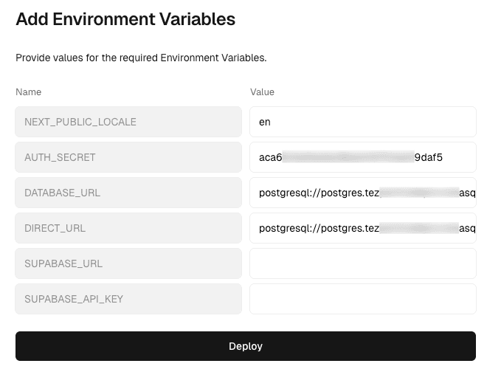Click the "Value" column label

[x=262, y=92]
